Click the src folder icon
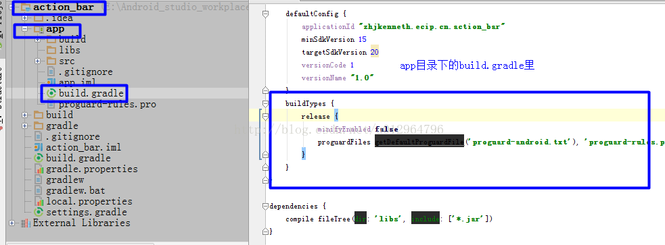 click(x=51, y=61)
